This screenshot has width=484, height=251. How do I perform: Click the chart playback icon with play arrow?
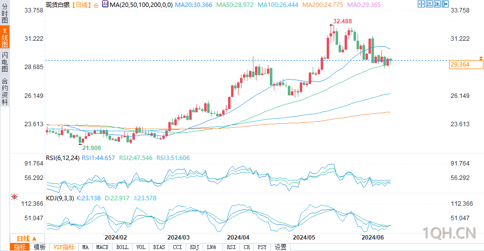437,4
